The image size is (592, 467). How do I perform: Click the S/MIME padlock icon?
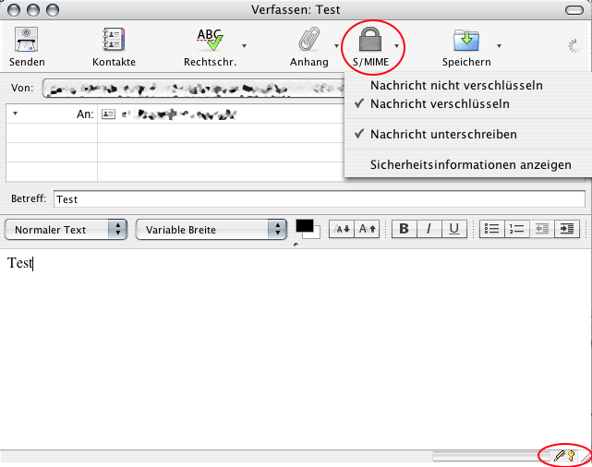tap(368, 42)
